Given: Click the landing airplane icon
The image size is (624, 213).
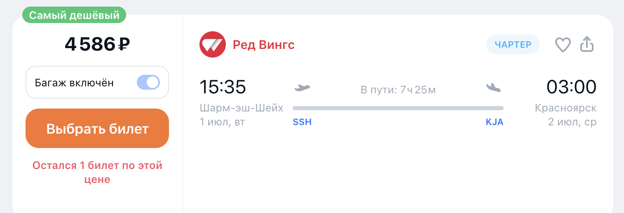Looking at the screenshot, I should (493, 88).
